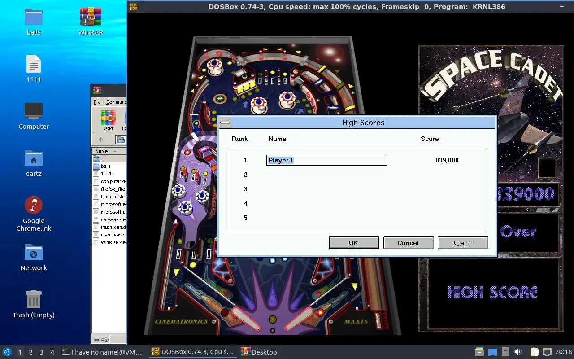Click the Player 1 name input field
The width and height of the screenshot is (574, 359).
326,160
